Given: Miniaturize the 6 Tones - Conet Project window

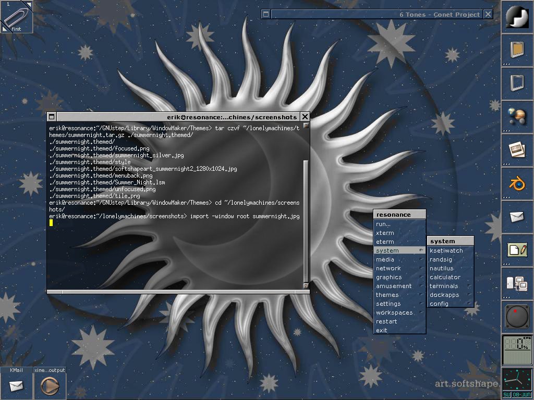Looking at the screenshot, I should coord(266,14).
